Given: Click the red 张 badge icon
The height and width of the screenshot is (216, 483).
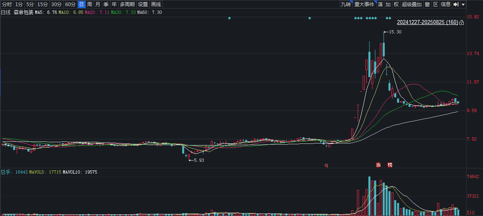Looking at the screenshot, I should [x=378, y=165].
